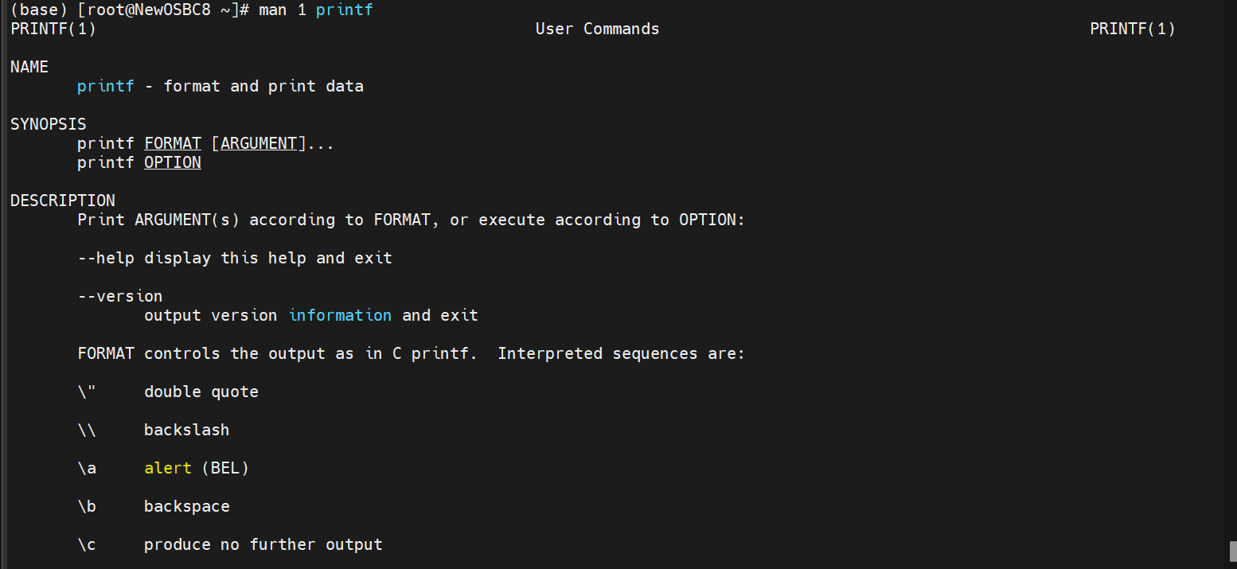Click the 'User Commands' header title

(x=597, y=29)
